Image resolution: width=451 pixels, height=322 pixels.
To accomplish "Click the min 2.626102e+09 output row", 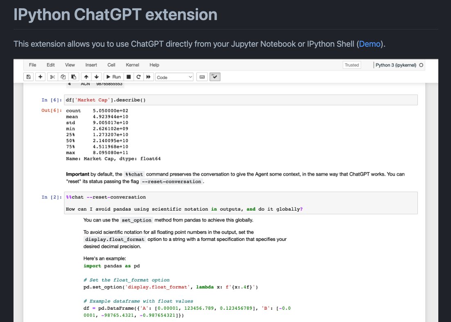I will point(97,129).
